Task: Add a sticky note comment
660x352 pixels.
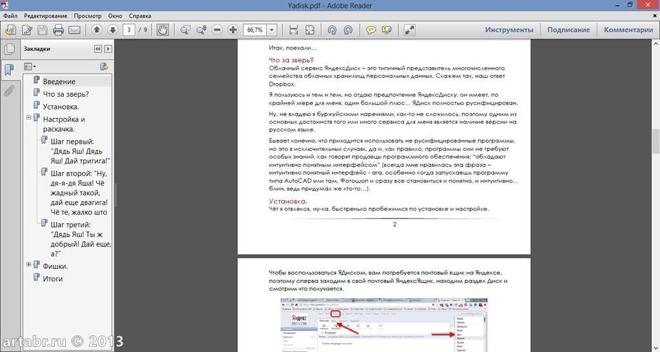Action: coord(371,30)
